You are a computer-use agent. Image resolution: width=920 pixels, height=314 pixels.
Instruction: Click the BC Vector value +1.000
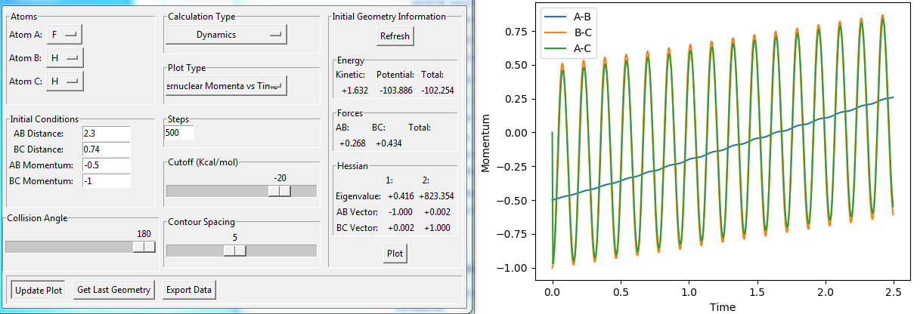[438, 229]
